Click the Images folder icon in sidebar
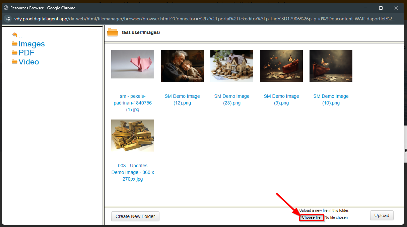 pos(14,44)
